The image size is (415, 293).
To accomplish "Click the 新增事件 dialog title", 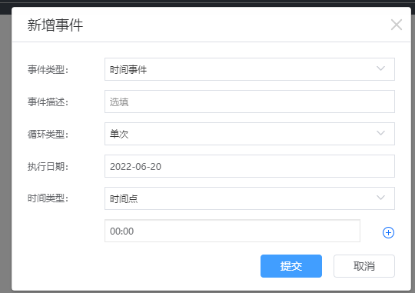I will click(55, 25).
